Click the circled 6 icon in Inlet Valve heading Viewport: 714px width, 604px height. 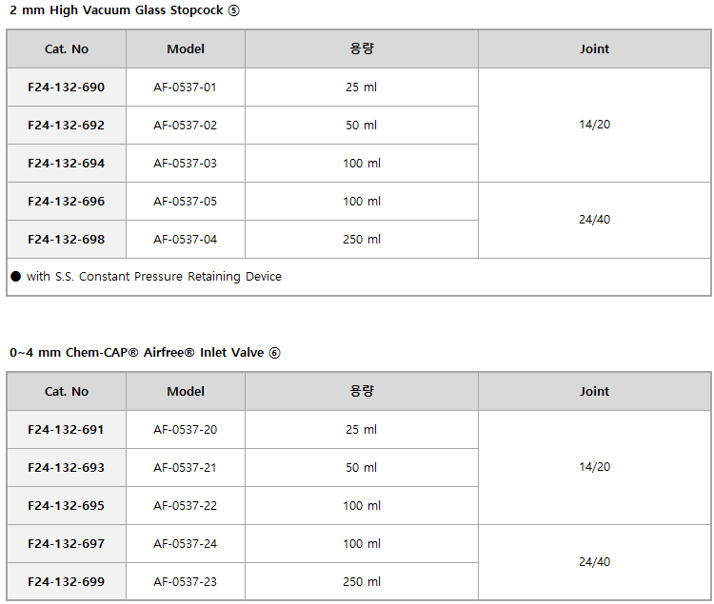tap(275, 353)
